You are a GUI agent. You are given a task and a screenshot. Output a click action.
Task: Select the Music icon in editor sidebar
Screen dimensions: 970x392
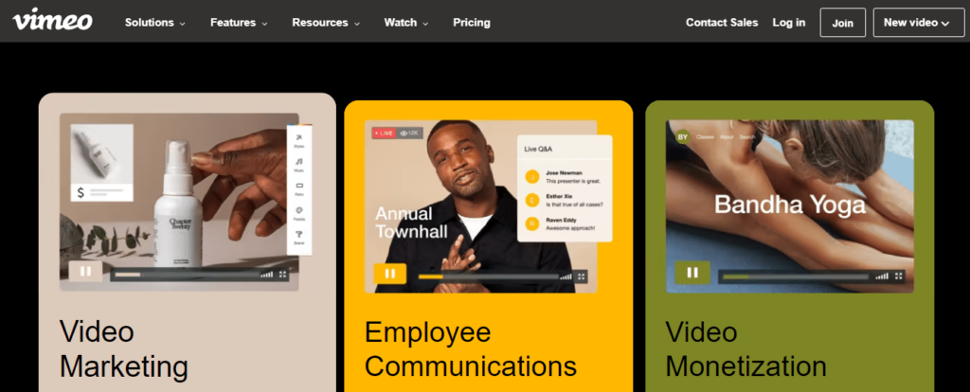(x=298, y=165)
